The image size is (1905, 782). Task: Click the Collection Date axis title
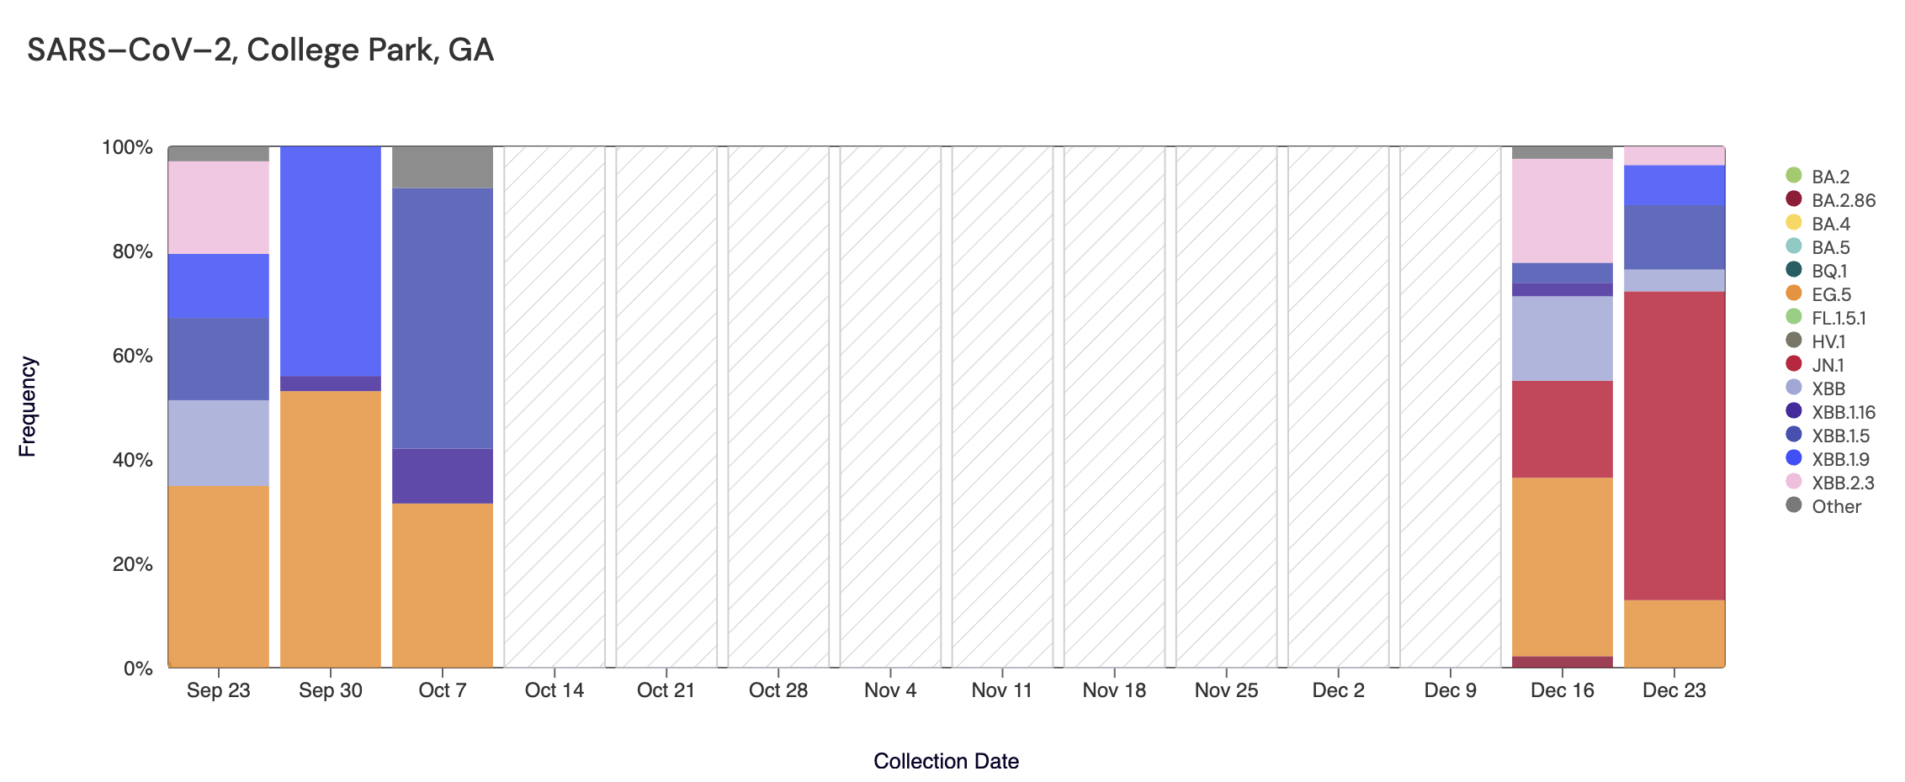946,761
